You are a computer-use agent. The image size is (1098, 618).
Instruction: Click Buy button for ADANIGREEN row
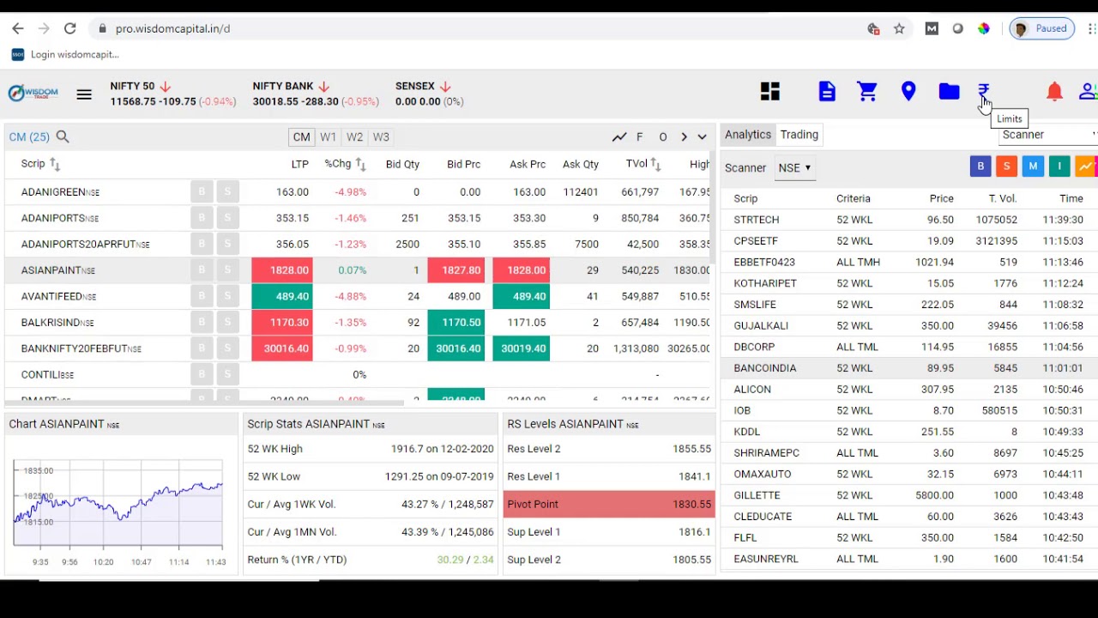(x=202, y=192)
